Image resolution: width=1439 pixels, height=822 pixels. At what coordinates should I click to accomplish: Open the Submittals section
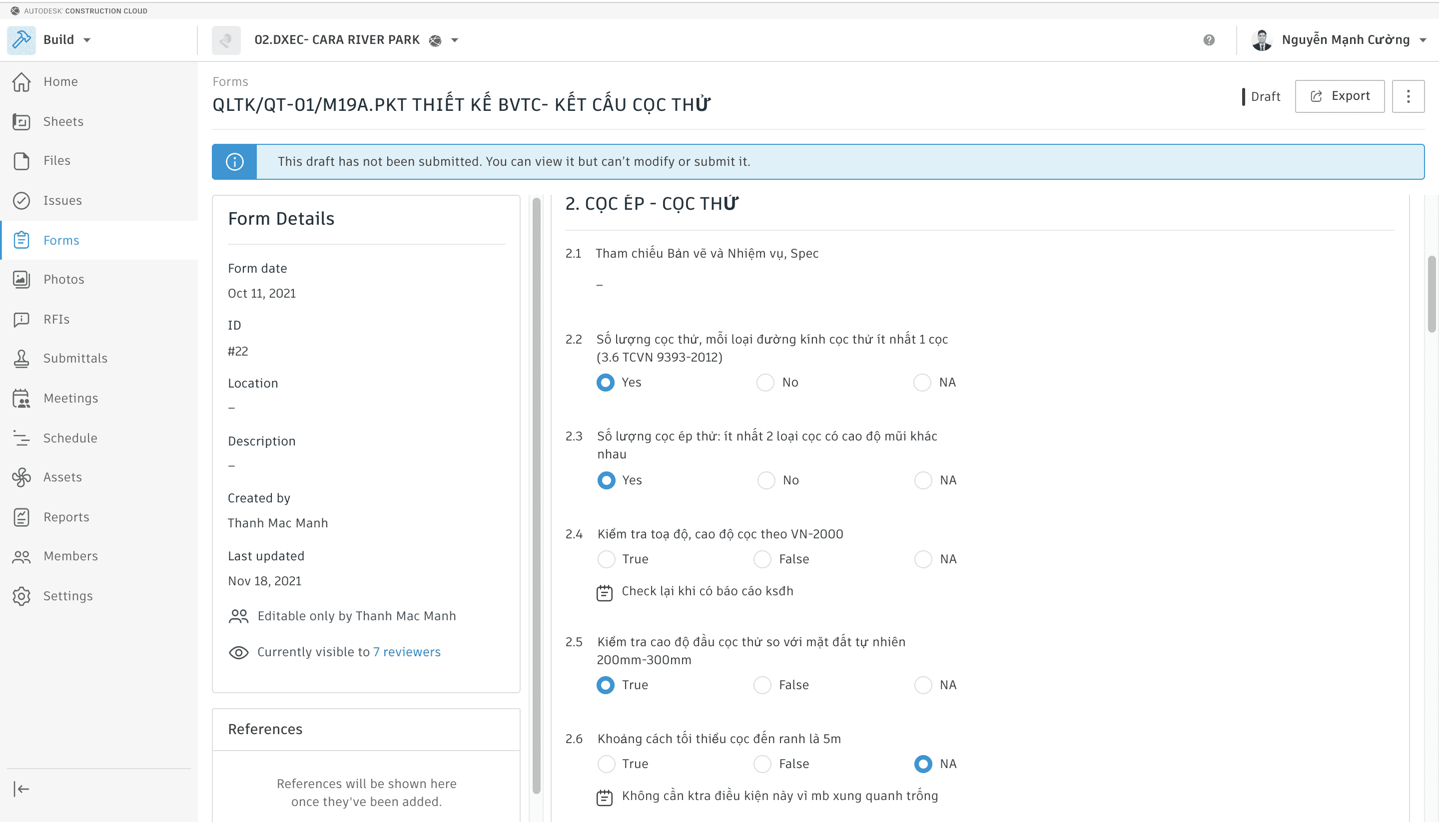(75, 359)
